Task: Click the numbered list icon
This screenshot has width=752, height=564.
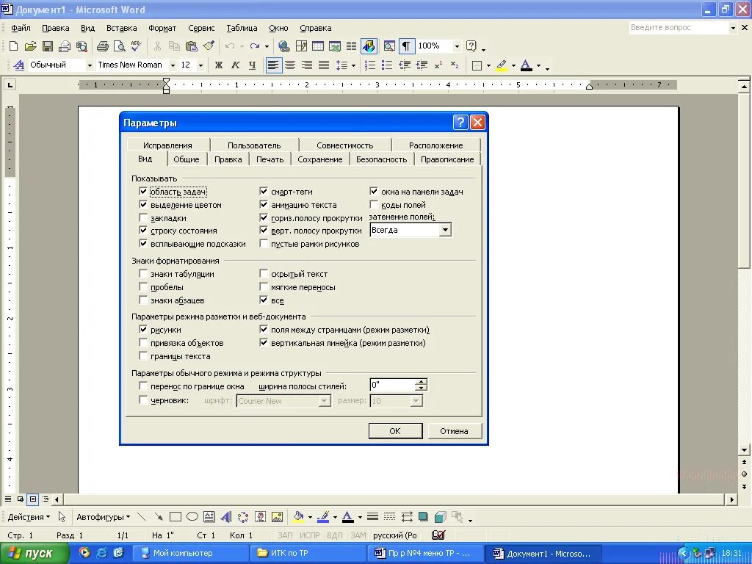Action: (x=370, y=65)
